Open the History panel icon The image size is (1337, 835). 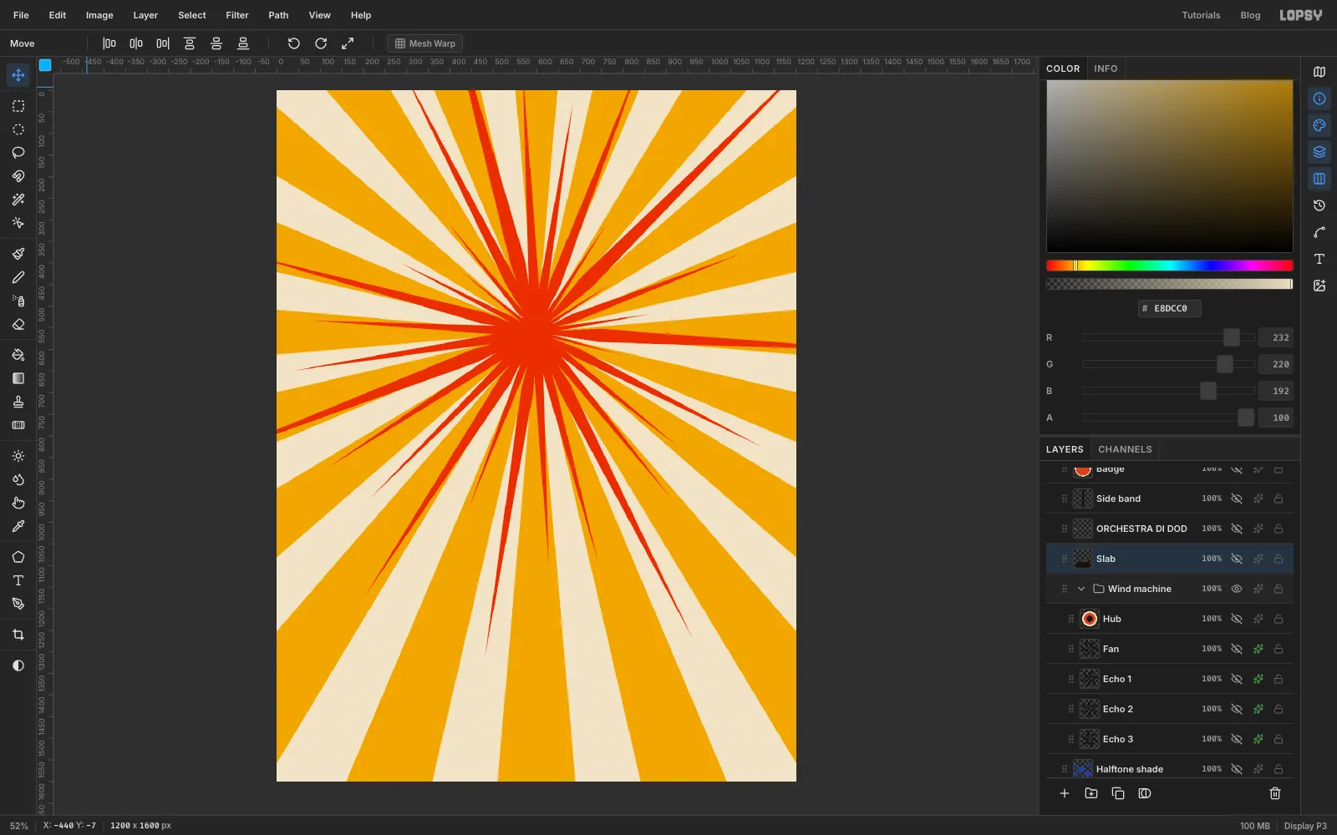(1319, 205)
